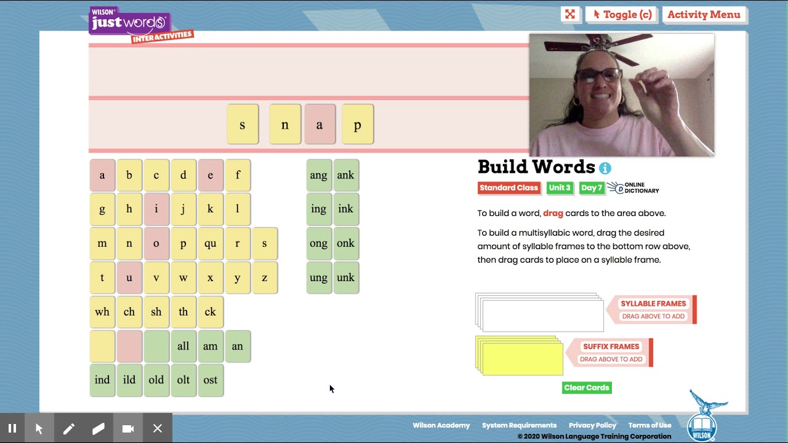This screenshot has height=443, width=788.
Task: Click the Wilson logo in the corner
Action: 706,415
